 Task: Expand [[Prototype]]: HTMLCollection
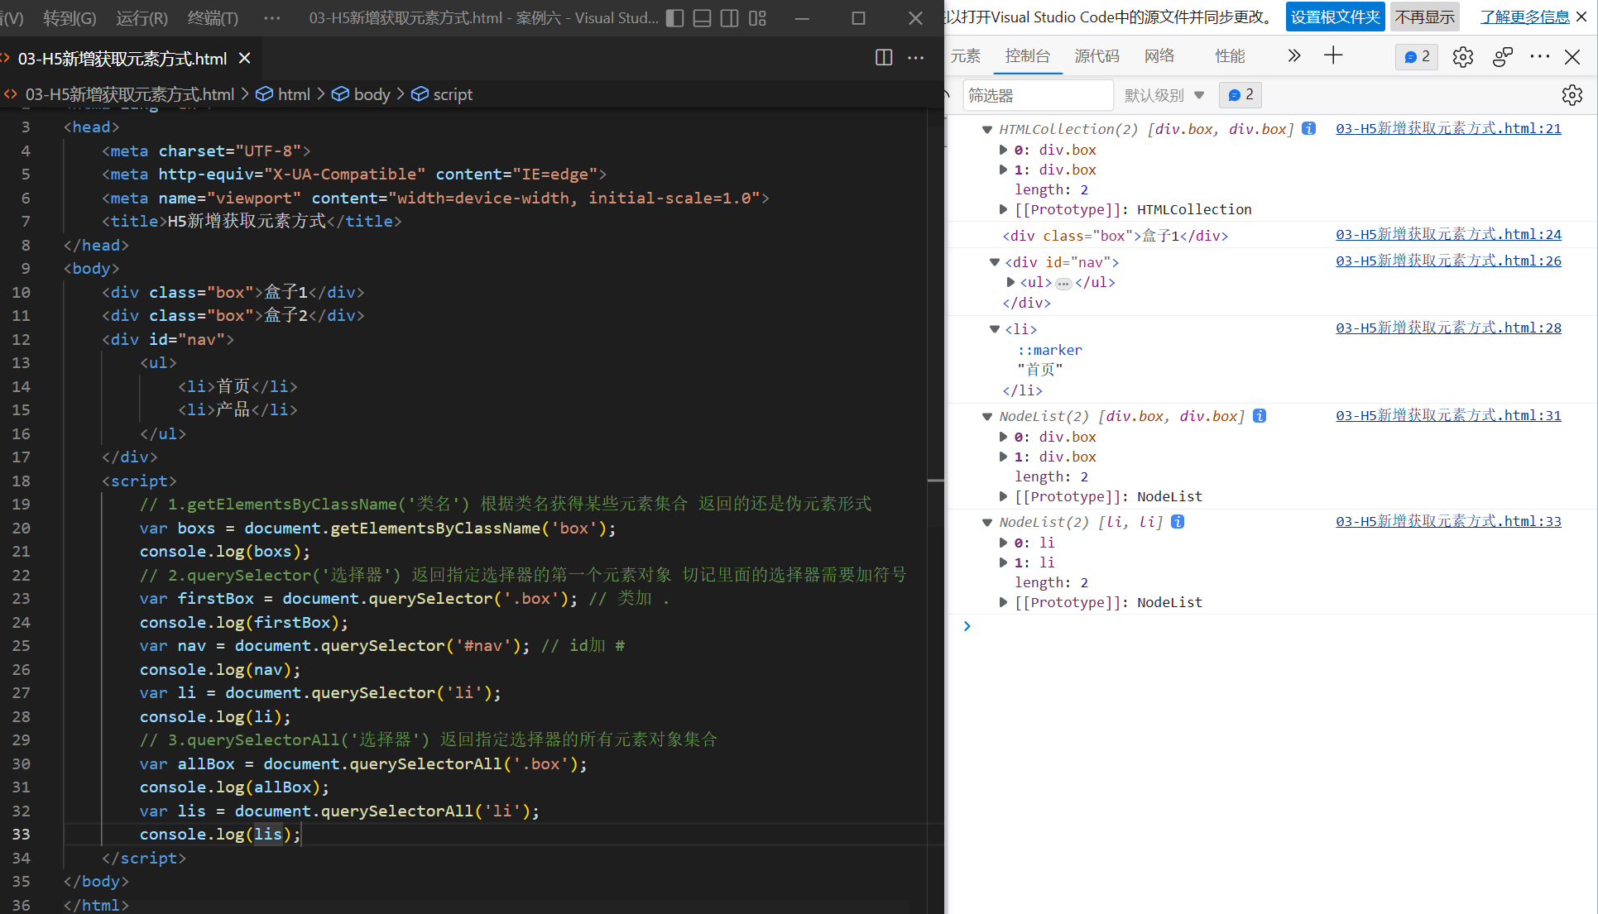tap(1003, 209)
